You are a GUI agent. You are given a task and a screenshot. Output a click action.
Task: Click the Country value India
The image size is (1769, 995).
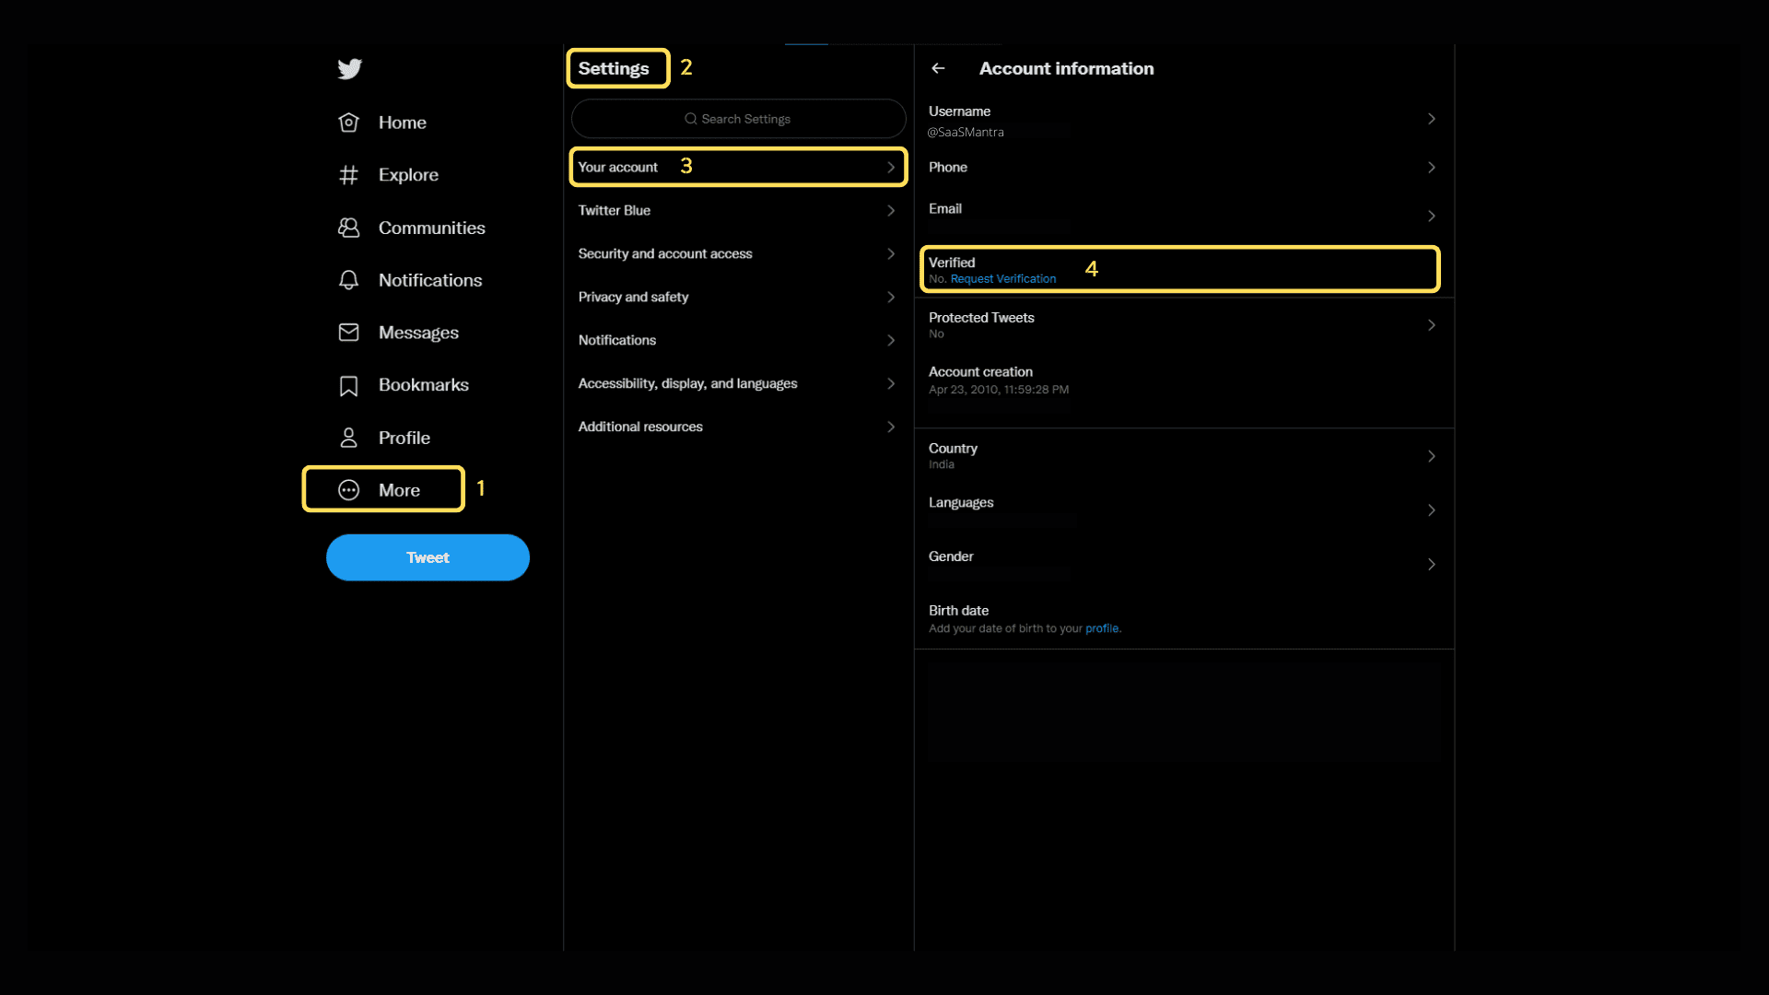tap(942, 465)
